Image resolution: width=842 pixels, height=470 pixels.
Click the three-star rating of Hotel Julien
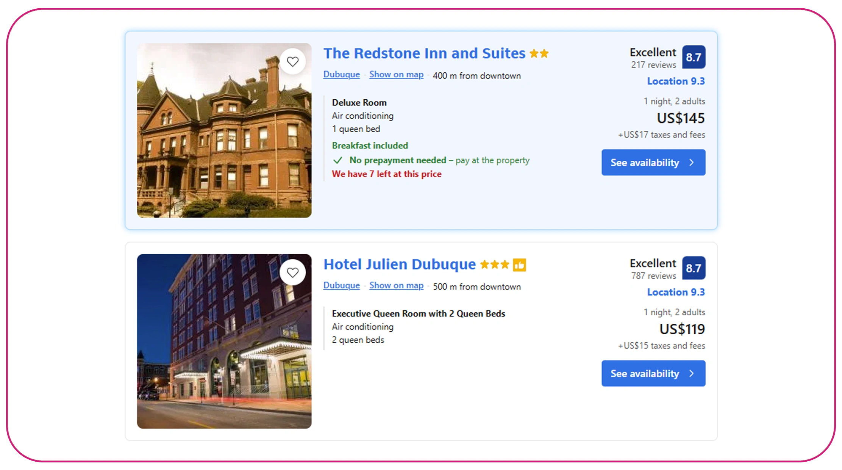point(494,265)
